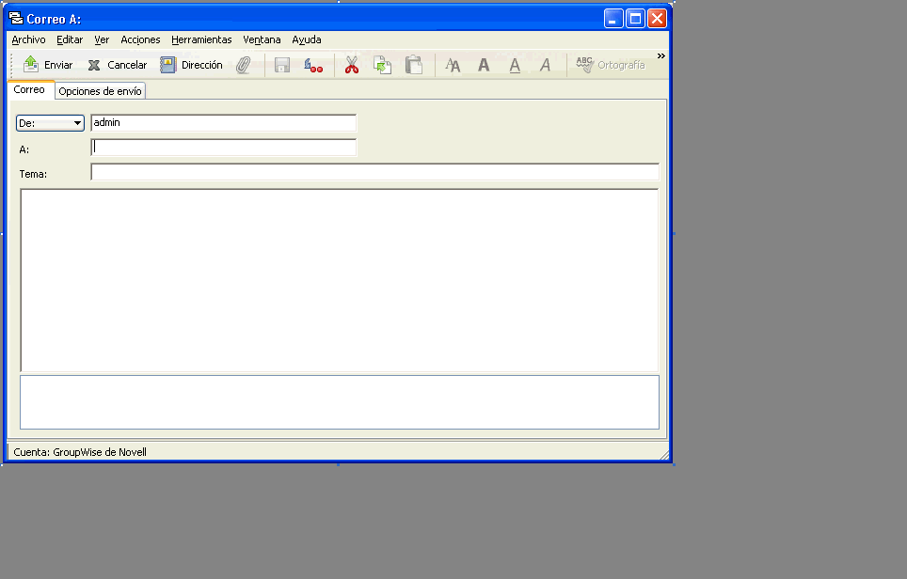The image size is (907, 579).
Task: Open the Ver menu
Action: point(102,39)
